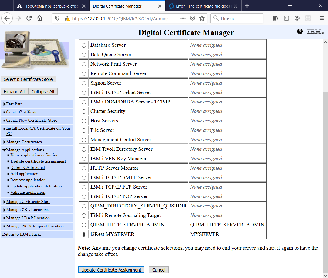Show the connection security lock warning
Image resolution: width=328 pixels, height=278 pixels.
(x=67, y=18)
